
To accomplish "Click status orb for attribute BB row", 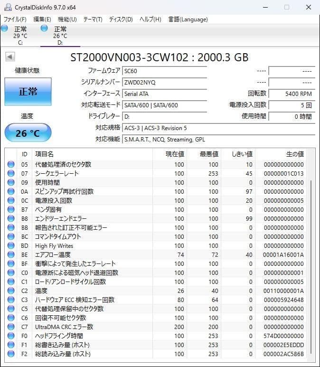I will (x=11, y=227).
